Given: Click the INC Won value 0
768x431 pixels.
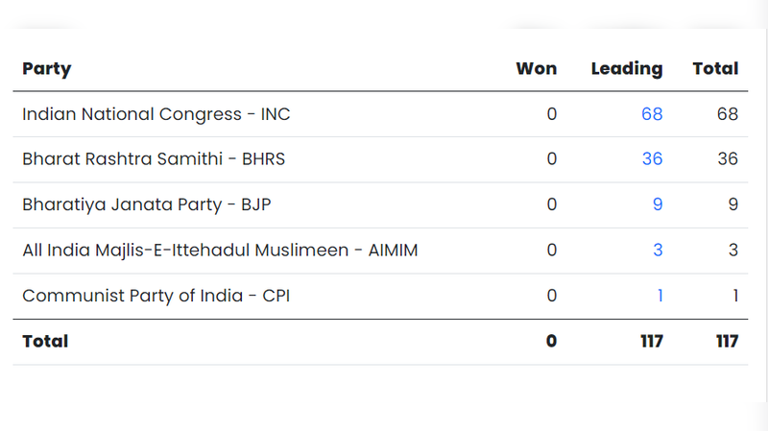Looking at the screenshot, I should click(551, 114).
